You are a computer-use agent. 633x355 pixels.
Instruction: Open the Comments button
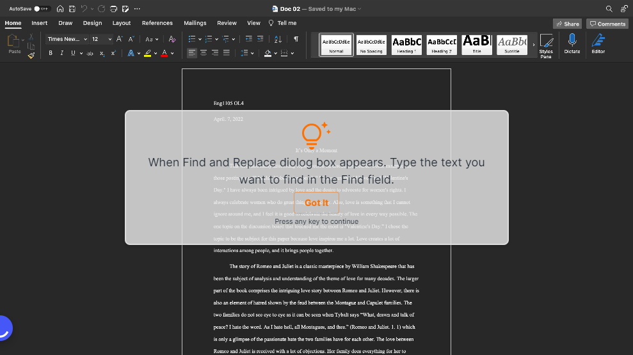tap(607, 24)
